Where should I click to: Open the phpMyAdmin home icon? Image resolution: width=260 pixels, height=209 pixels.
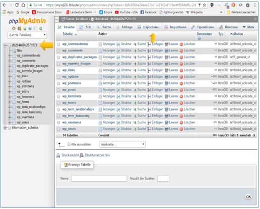pyautogui.click(x=14, y=29)
